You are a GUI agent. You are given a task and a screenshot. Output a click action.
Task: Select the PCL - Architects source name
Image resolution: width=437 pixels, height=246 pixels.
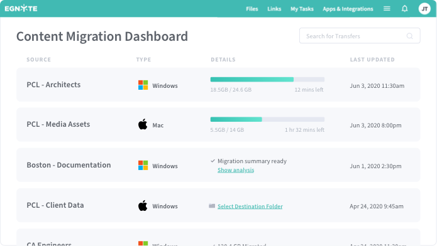coord(53,85)
